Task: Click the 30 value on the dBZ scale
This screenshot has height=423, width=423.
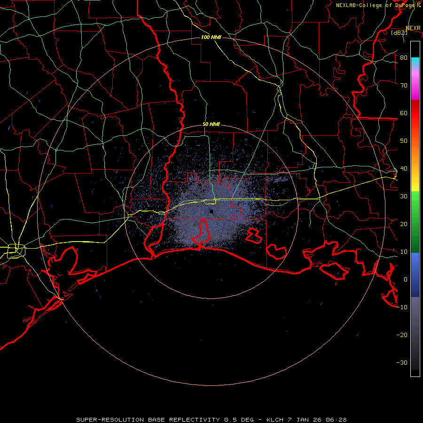Action: point(404,196)
